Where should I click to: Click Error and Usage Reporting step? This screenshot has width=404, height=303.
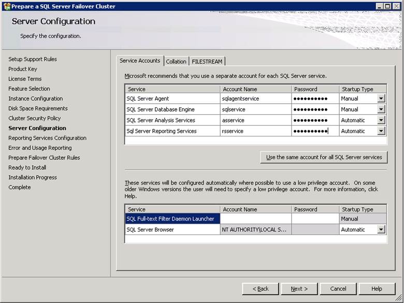[40, 148]
